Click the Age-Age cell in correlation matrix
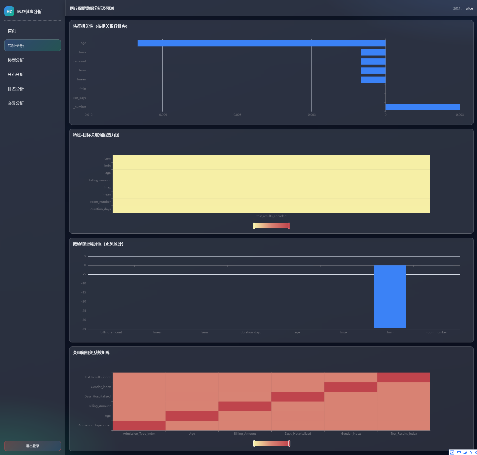Image resolution: width=477 pixels, height=455 pixels. coord(192,416)
